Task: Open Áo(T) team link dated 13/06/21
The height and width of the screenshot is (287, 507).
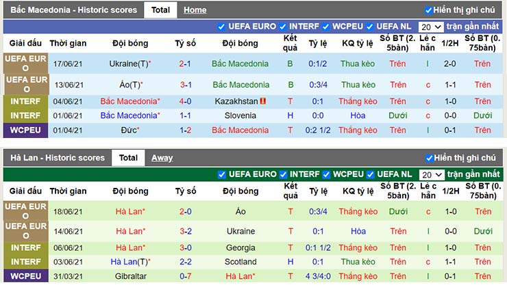Action: point(131,85)
